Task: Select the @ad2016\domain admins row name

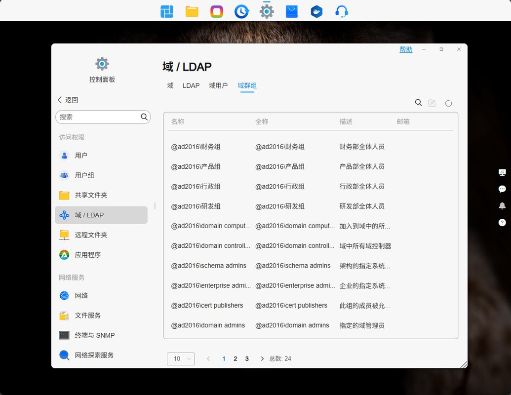Action: (x=208, y=325)
